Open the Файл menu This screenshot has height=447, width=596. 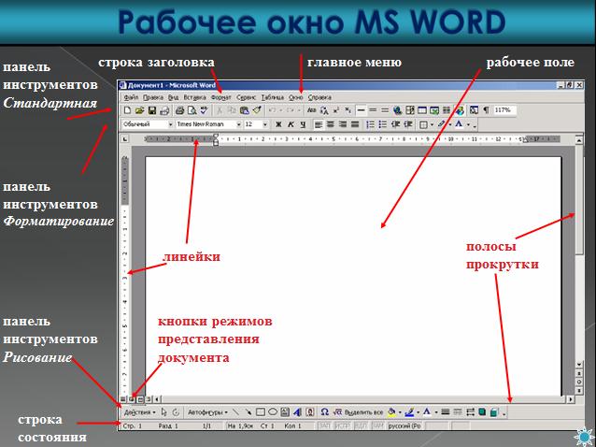[x=131, y=97]
